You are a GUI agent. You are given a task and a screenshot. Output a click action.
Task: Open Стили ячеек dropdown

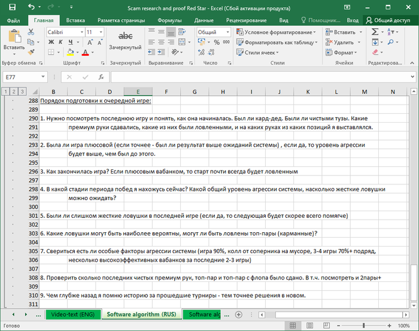[257, 52]
